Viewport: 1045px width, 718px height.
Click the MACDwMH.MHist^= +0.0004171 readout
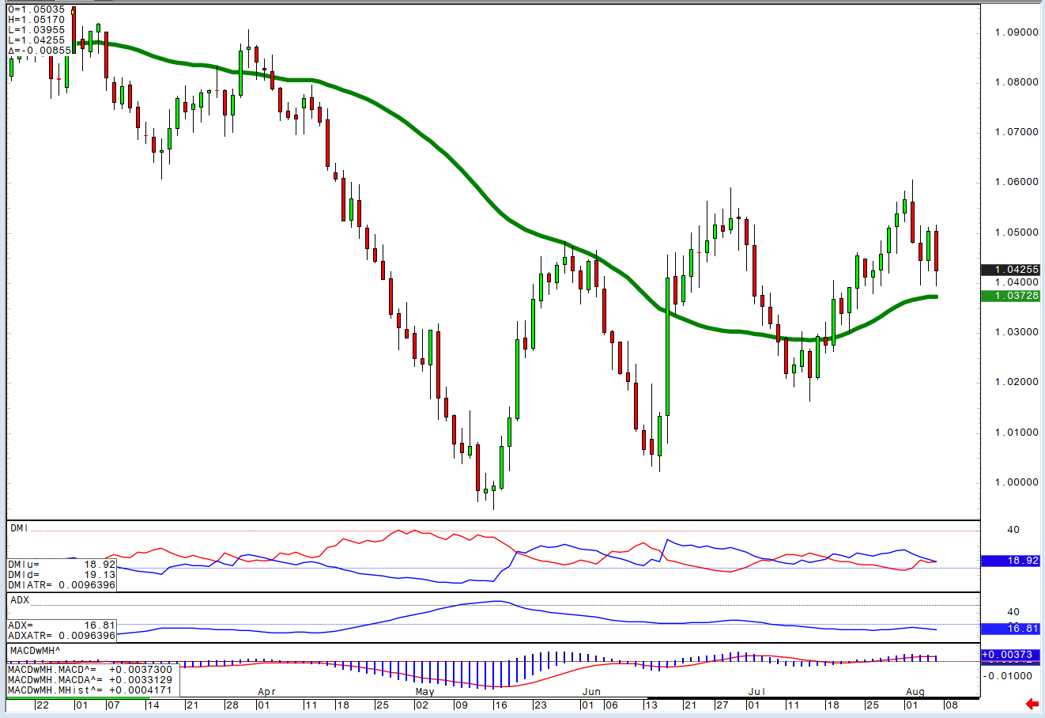90,690
